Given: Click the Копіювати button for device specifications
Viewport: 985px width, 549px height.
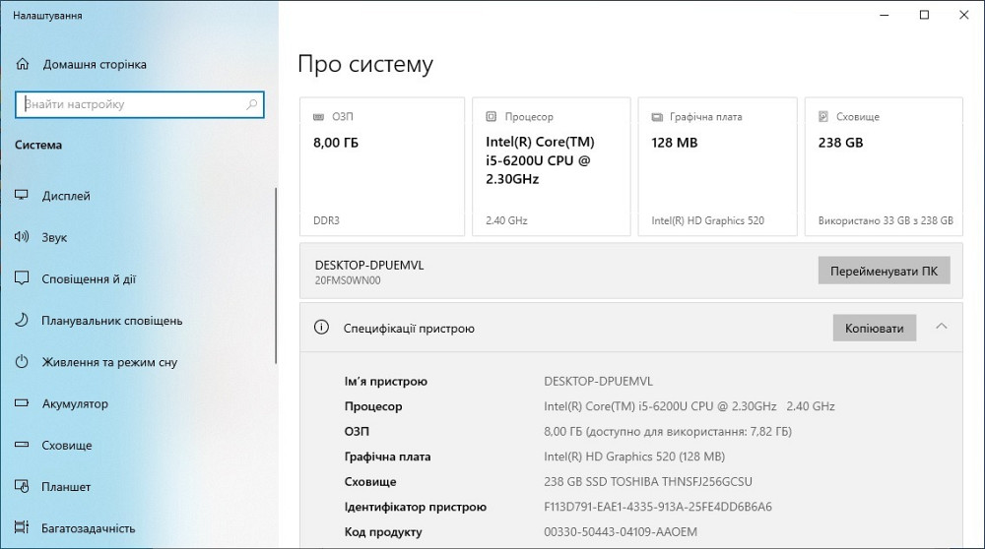Looking at the screenshot, I should (875, 329).
